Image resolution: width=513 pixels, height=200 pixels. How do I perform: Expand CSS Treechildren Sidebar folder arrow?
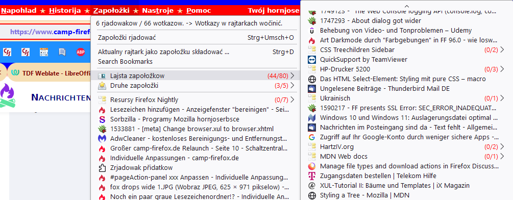[502, 50]
